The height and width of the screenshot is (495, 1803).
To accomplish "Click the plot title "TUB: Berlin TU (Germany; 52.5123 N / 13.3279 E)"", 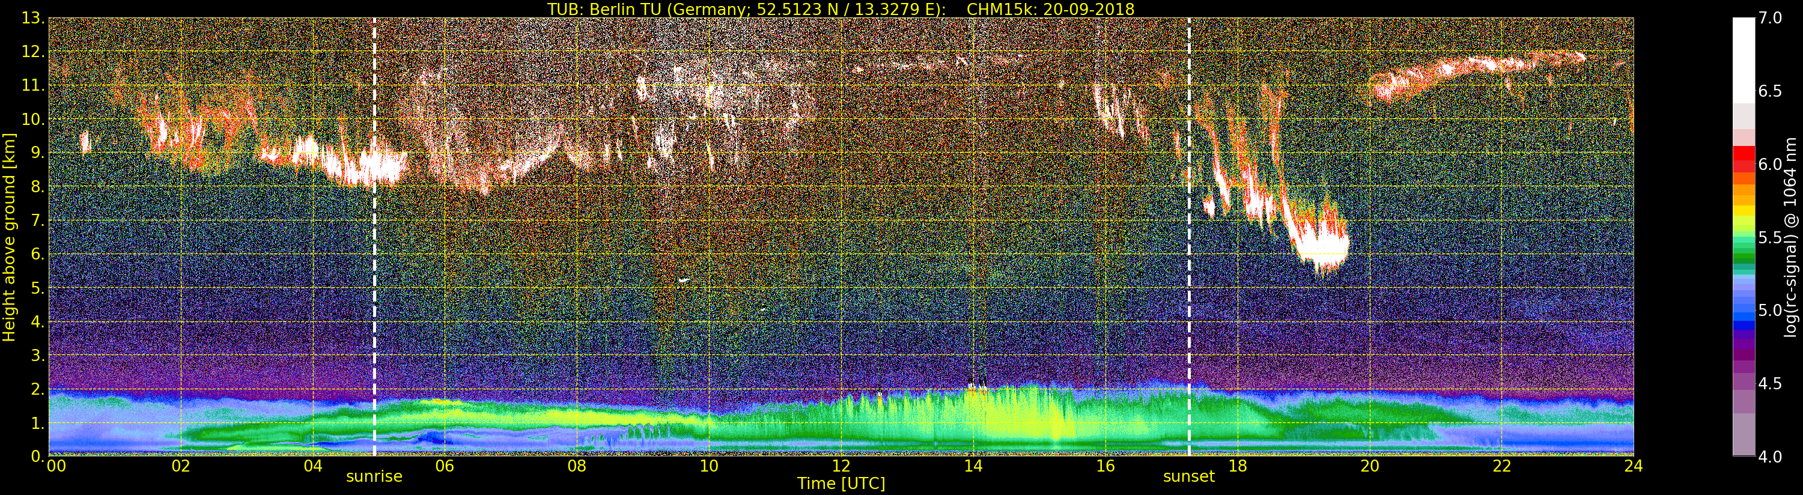I will point(746,9).
